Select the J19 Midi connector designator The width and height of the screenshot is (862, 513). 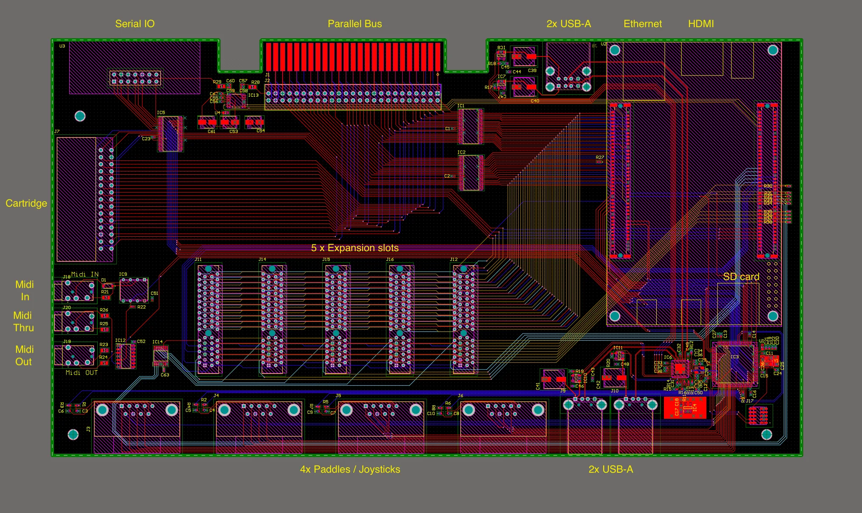(x=67, y=342)
